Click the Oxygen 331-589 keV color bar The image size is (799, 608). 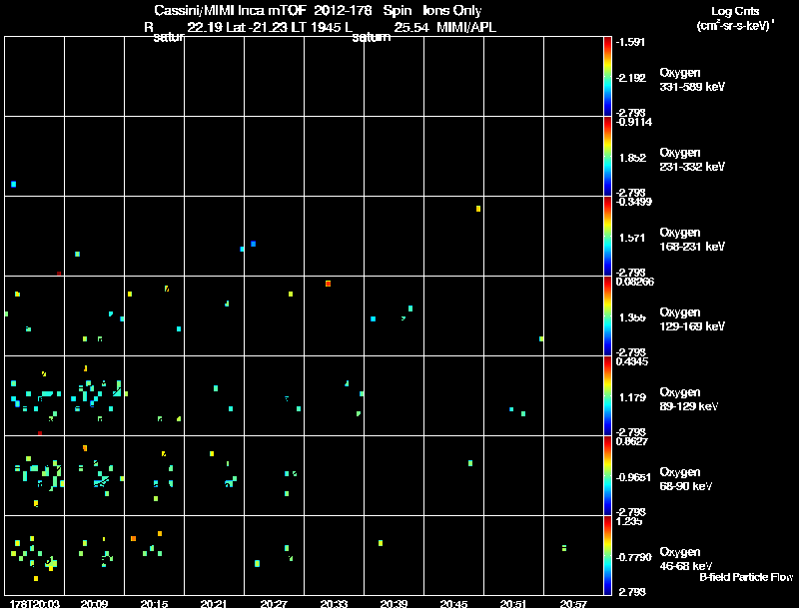[x=607, y=77]
